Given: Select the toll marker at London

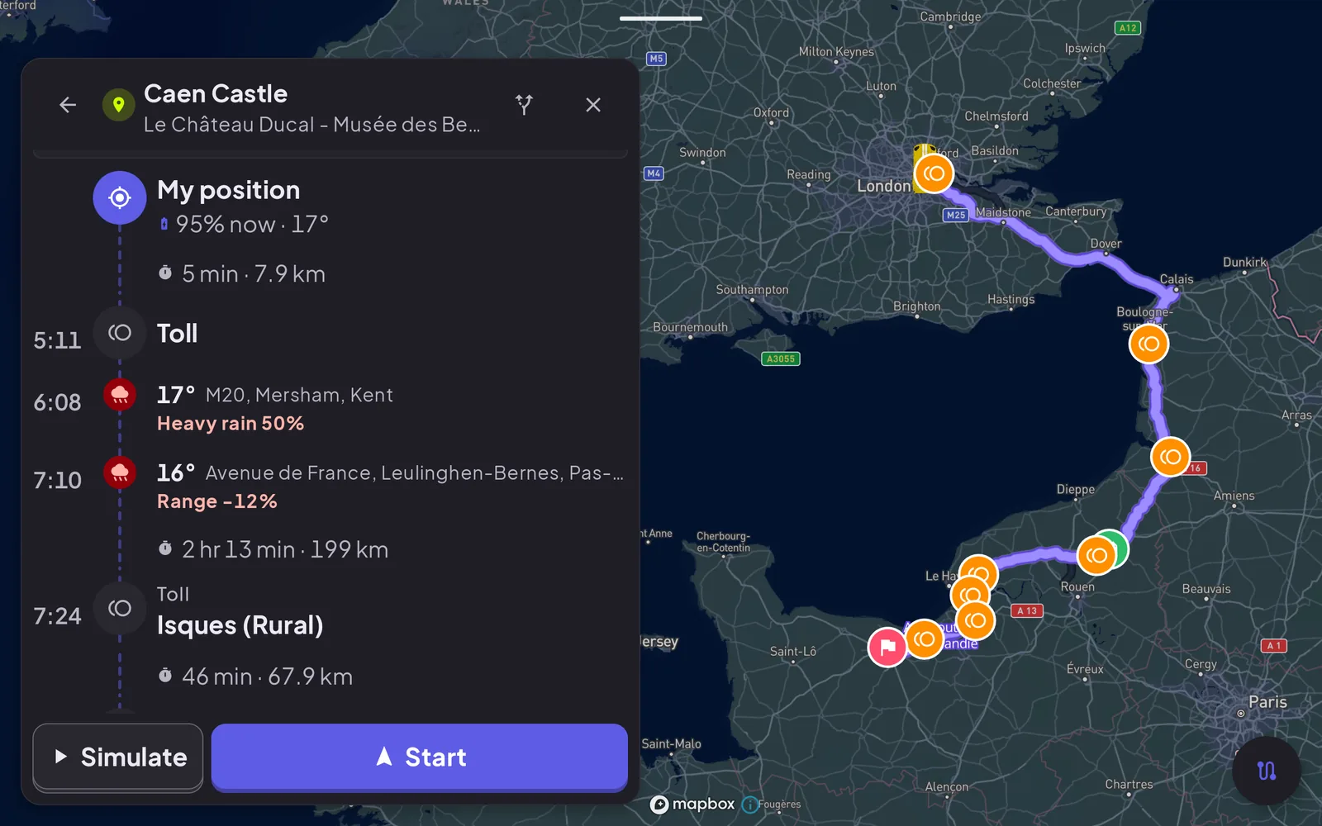Looking at the screenshot, I should (934, 173).
